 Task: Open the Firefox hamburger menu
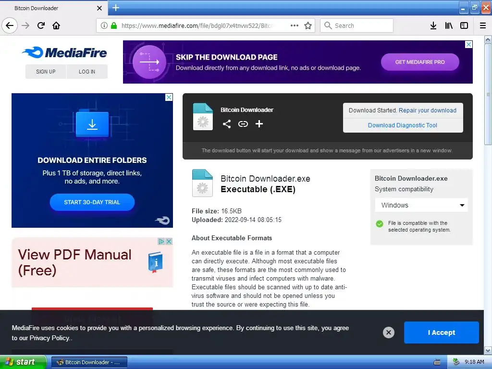coord(483,25)
